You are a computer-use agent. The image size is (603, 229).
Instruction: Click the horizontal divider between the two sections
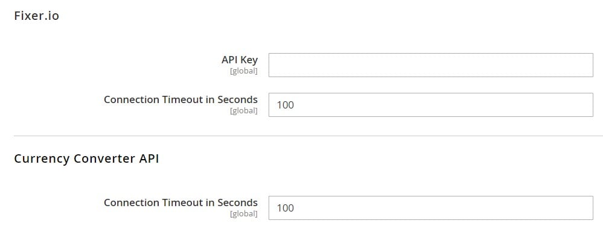(308, 136)
